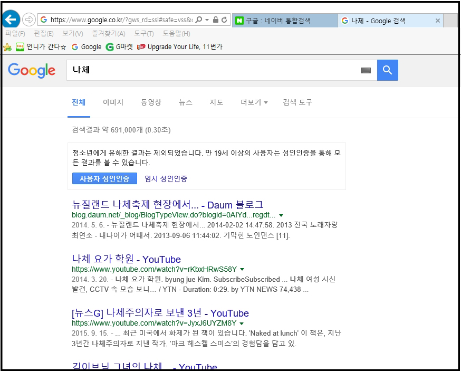This screenshot has width=461, height=371.
Task: Click the add-to-favorites star icon
Action: pos(7,47)
